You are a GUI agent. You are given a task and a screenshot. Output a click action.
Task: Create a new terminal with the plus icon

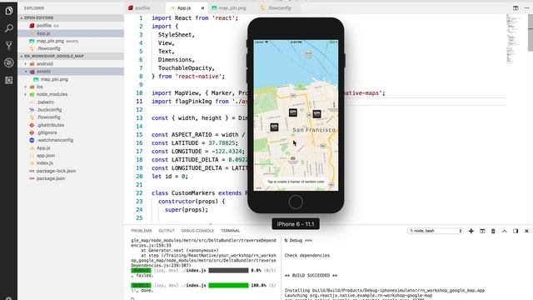click(471, 231)
